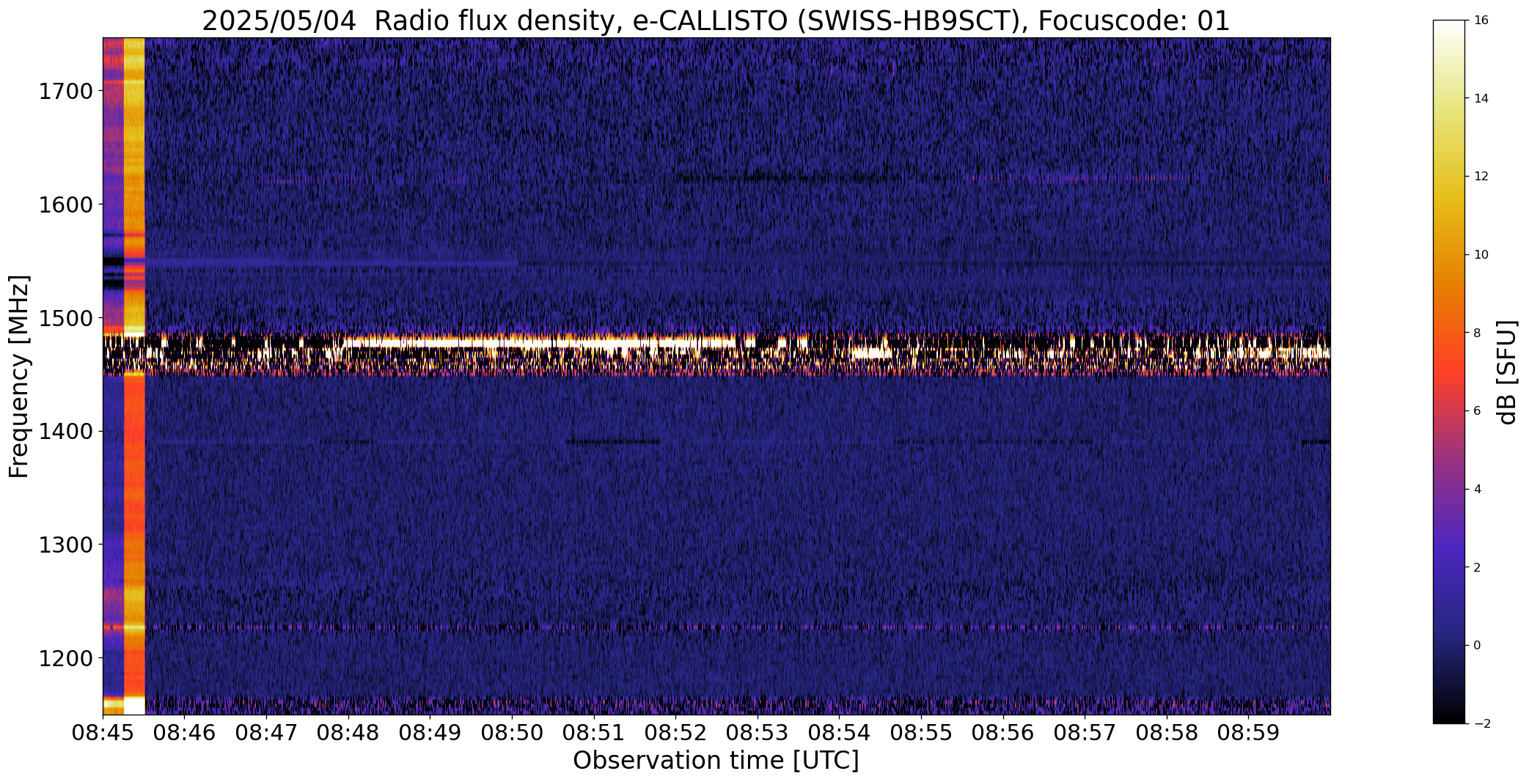The image size is (1529, 782).
Task: Click the 1700 frequency tick label
Action: point(65,92)
